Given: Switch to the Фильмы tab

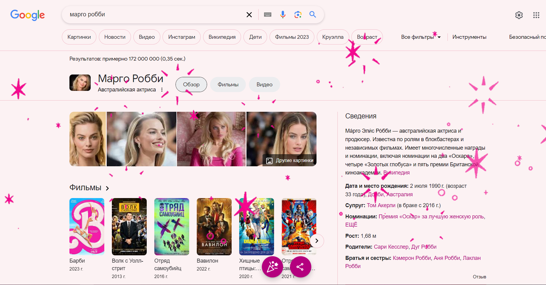Looking at the screenshot, I should coord(228,85).
